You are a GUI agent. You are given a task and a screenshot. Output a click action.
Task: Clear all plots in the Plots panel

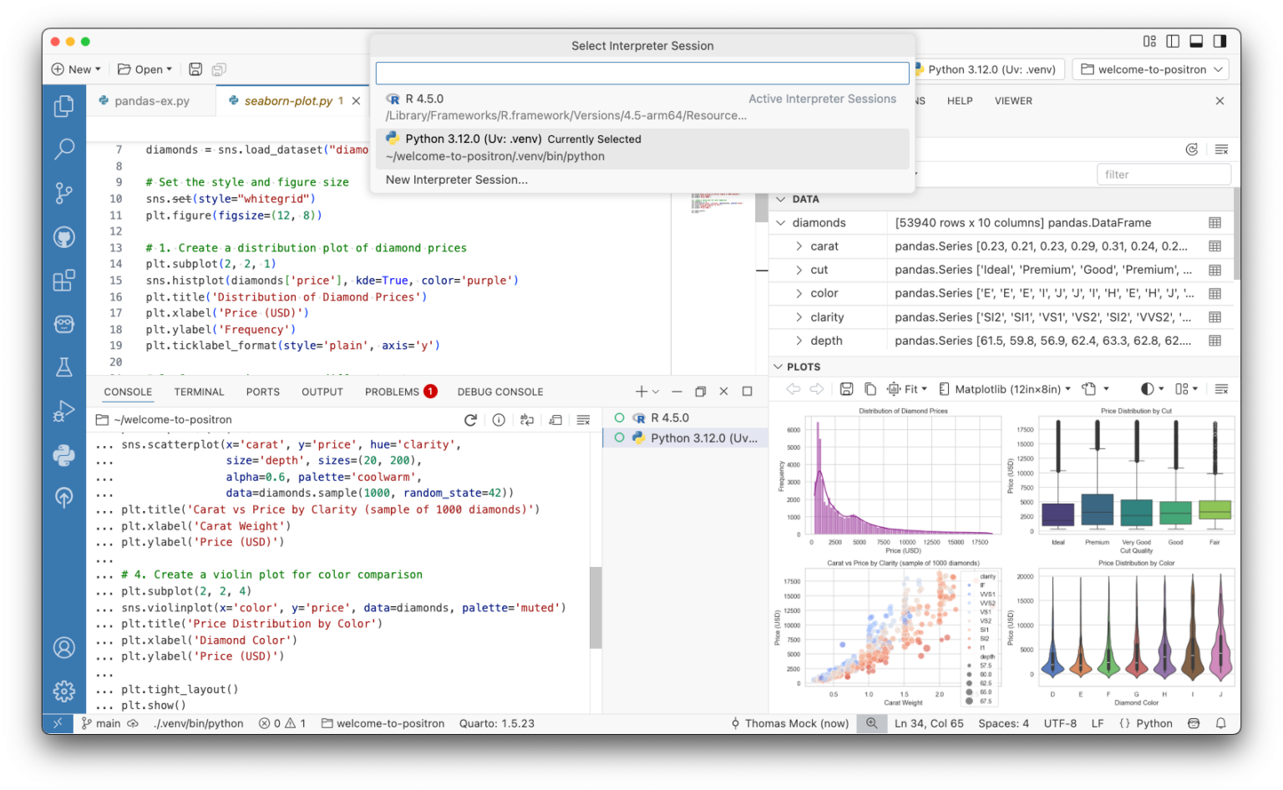pos(1222,388)
